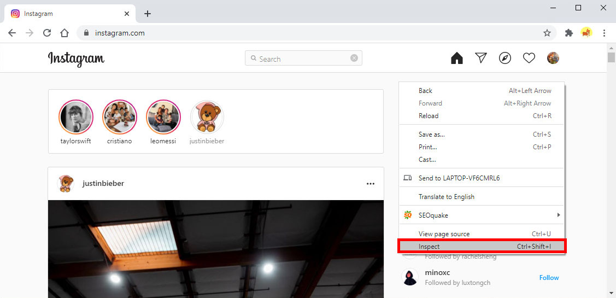
Task: Close the Instagram tab
Action: [126, 14]
